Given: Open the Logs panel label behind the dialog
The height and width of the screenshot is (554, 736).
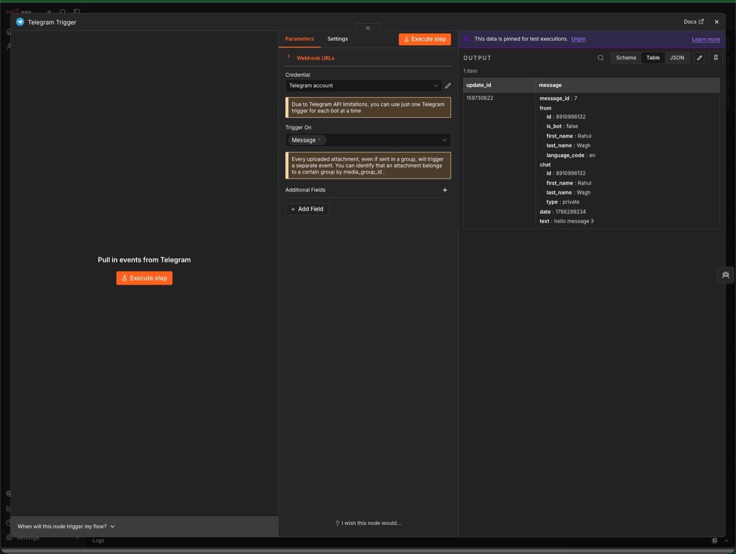Looking at the screenshot, I should click(98, 541).
